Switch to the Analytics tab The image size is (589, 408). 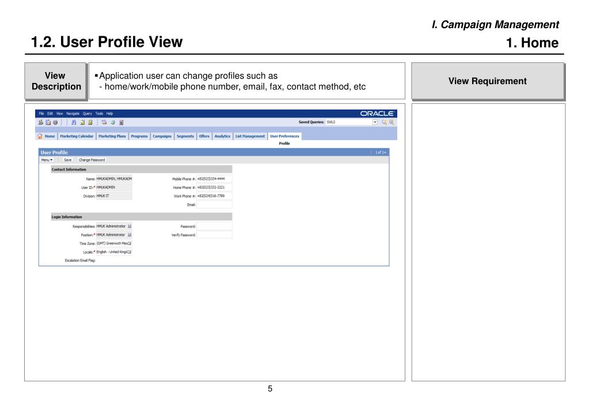222,136
